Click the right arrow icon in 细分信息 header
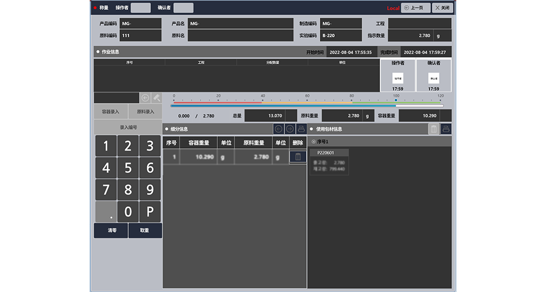The image size is (546, 292). click(290, 129)
